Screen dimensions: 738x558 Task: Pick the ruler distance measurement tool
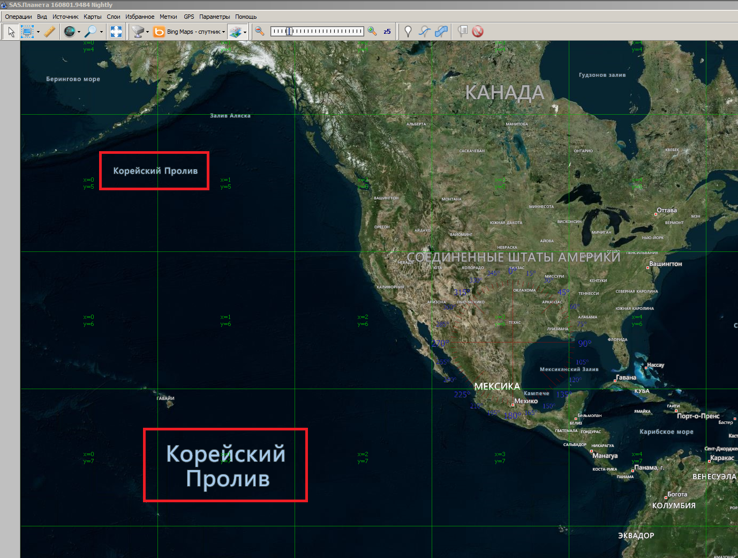(x=50, y=32)
